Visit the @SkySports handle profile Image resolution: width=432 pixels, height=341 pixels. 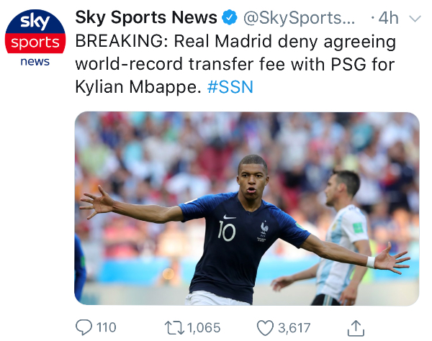click(300, 18)
